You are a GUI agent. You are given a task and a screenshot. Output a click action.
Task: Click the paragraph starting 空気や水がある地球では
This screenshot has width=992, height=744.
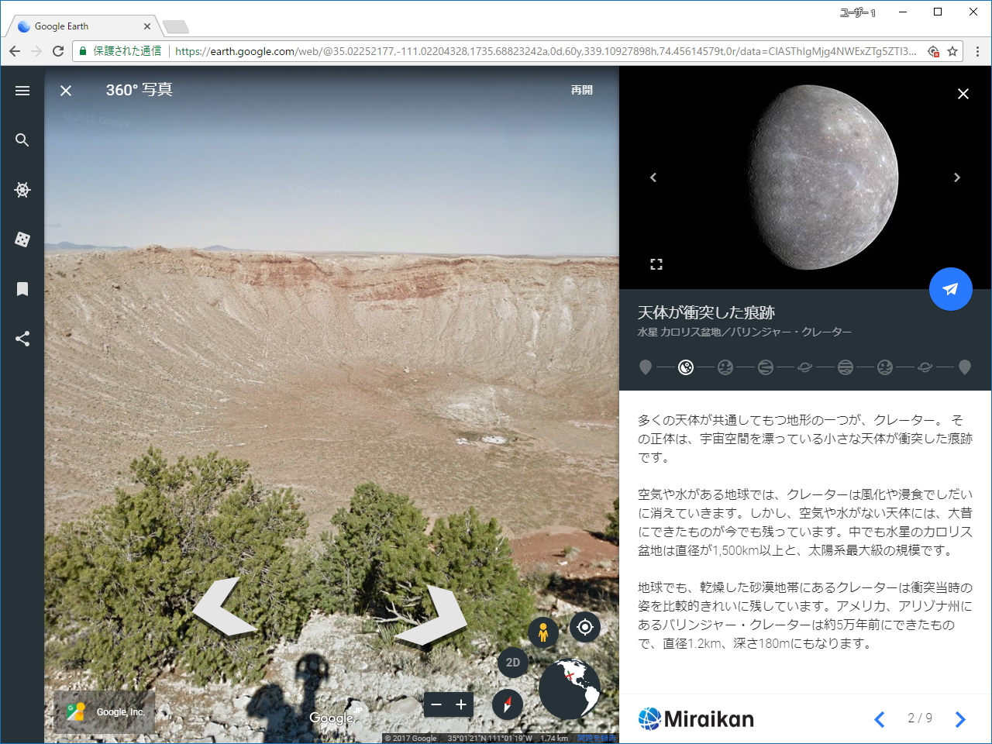point(805,522)
